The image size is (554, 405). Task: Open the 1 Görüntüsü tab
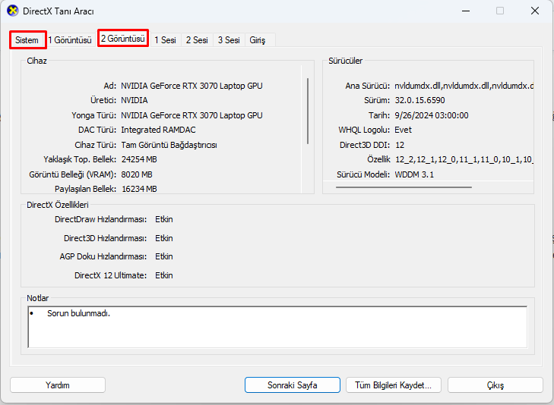70,40
